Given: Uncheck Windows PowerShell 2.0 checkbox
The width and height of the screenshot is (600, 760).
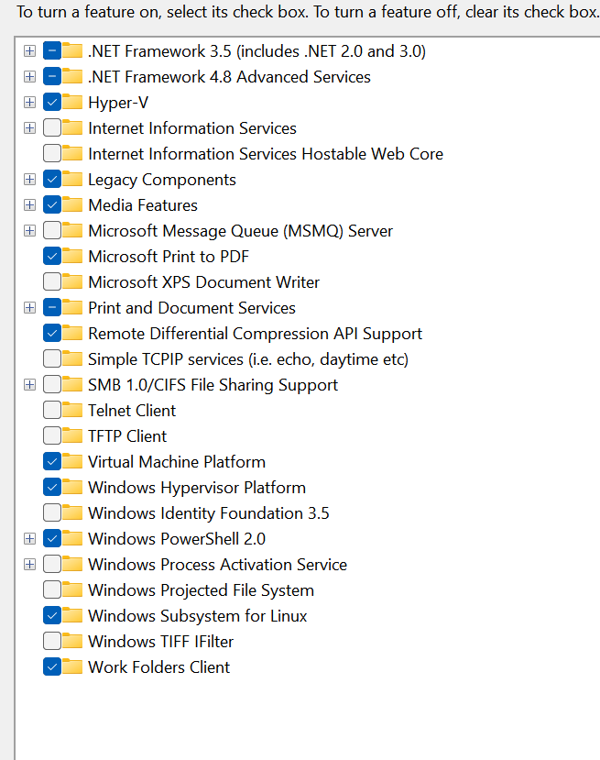Looking at the screenshot, I should click(52, 538).
